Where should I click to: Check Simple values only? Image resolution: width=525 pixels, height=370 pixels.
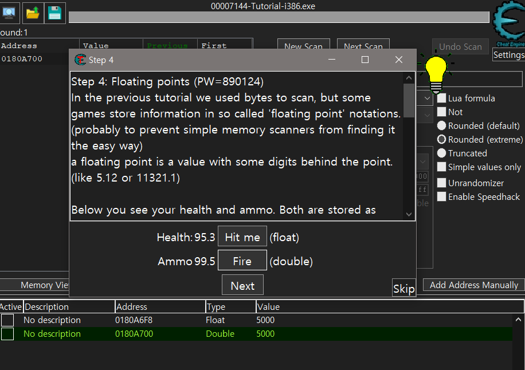tap(442, 167)
